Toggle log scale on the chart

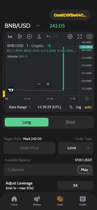tap(79, 107)
